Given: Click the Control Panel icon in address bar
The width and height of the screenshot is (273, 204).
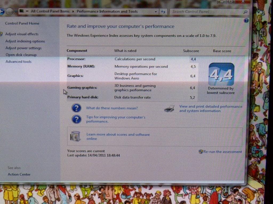Looking at the screenshot, I should (21, 11).
